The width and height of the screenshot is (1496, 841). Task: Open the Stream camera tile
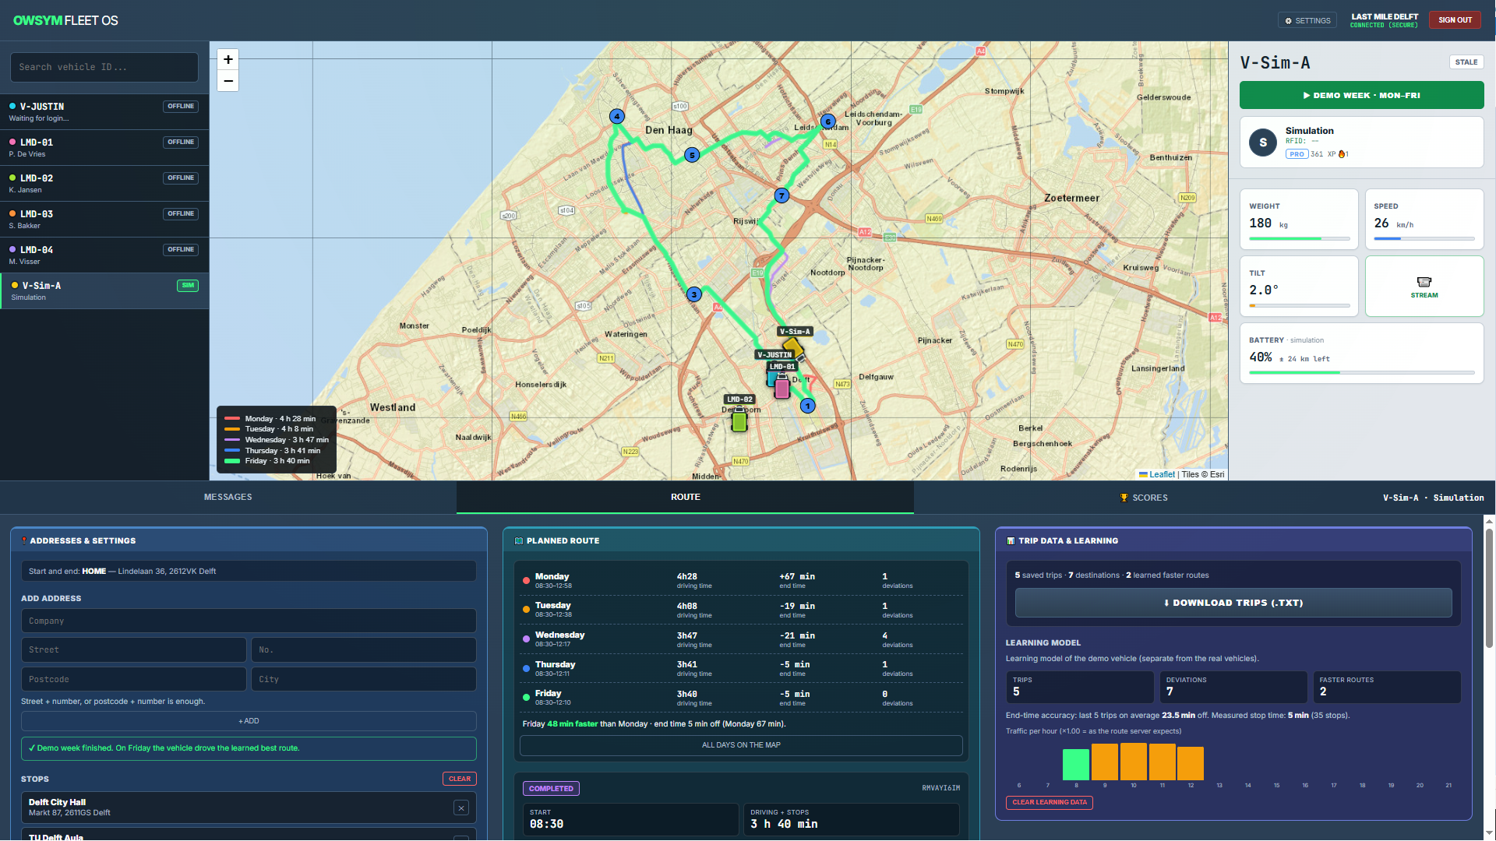(x=1424, y=287)
